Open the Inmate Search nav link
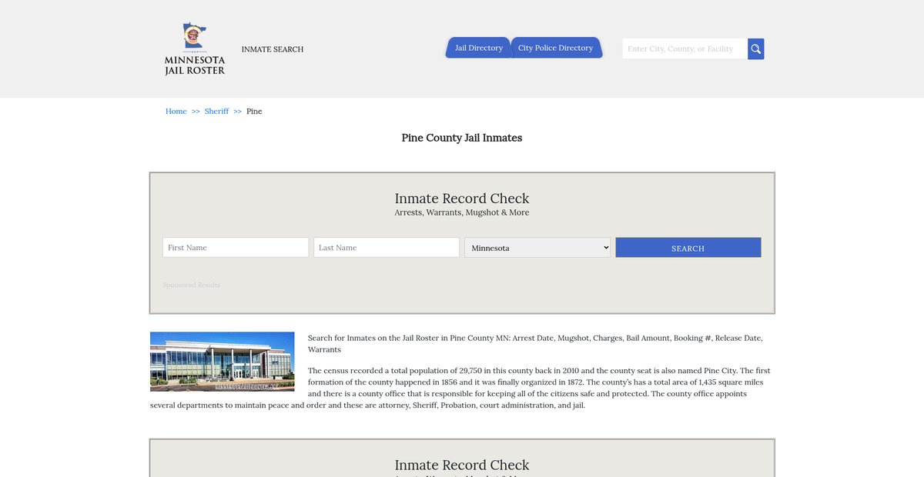This screenshot has height=477, width=924. pyautogui.click(x=273, y=49)
